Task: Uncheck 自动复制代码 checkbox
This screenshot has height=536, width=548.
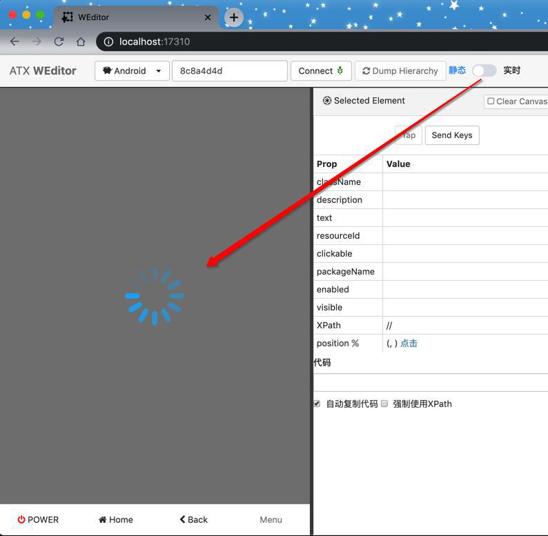Action: coord(317,404)
